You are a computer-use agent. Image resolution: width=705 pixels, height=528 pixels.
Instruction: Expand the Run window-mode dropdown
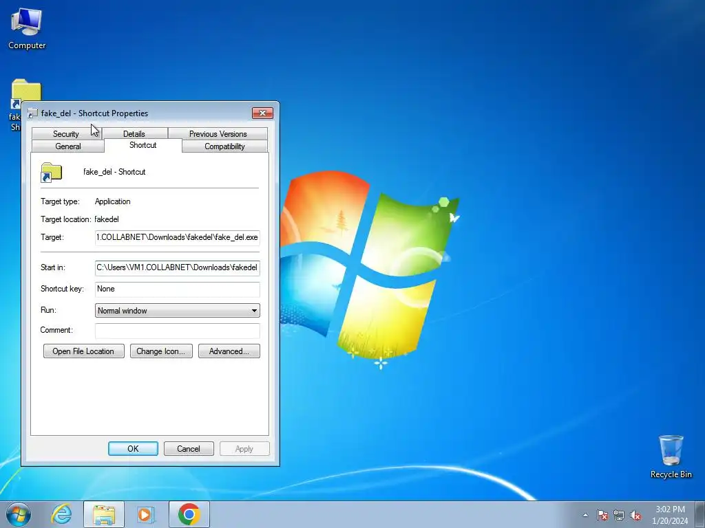pyautogui.click(x=177, y=311)
